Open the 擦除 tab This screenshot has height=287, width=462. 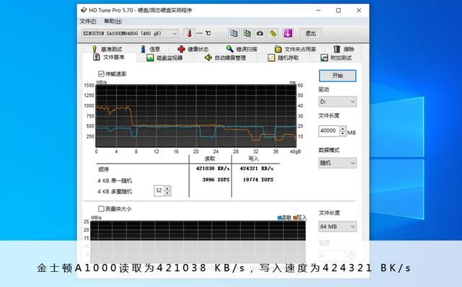point(344,49)
